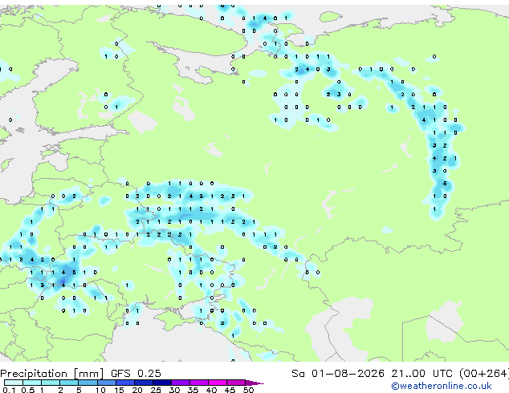This screenshot has height=393, width=509.
Task: Click the '21..00 UTC' time text
Action: coord(421,373)
